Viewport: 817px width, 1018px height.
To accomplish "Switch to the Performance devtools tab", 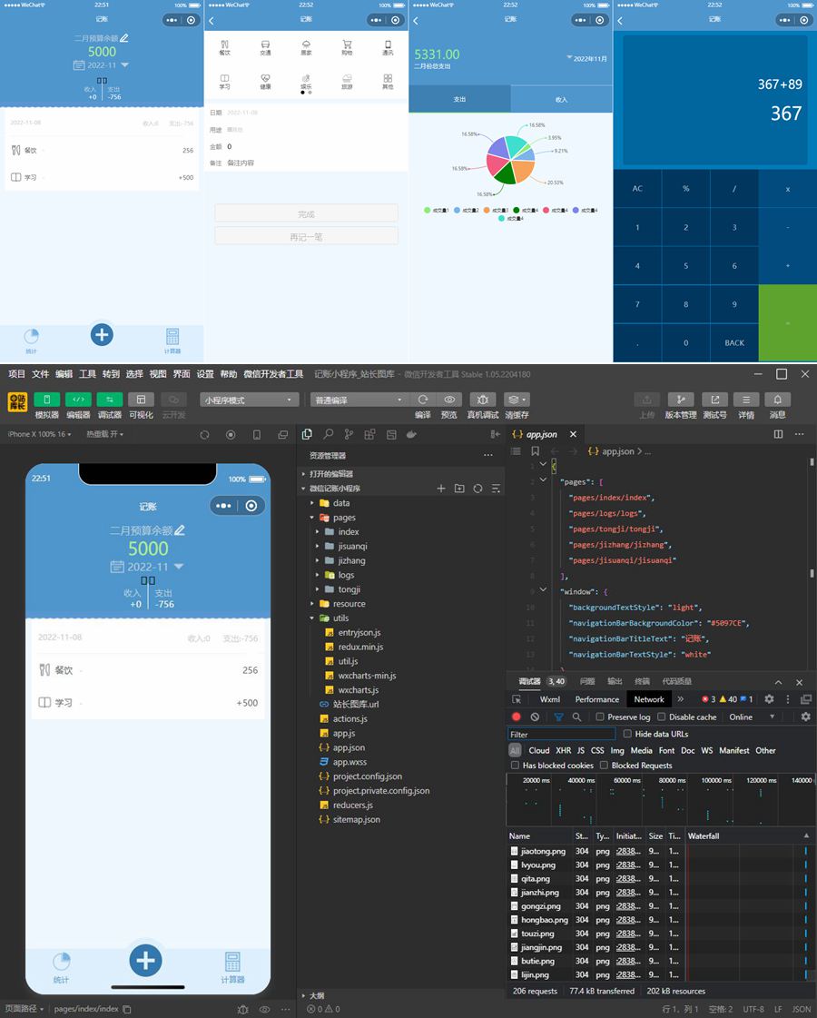I will point(596,699).
